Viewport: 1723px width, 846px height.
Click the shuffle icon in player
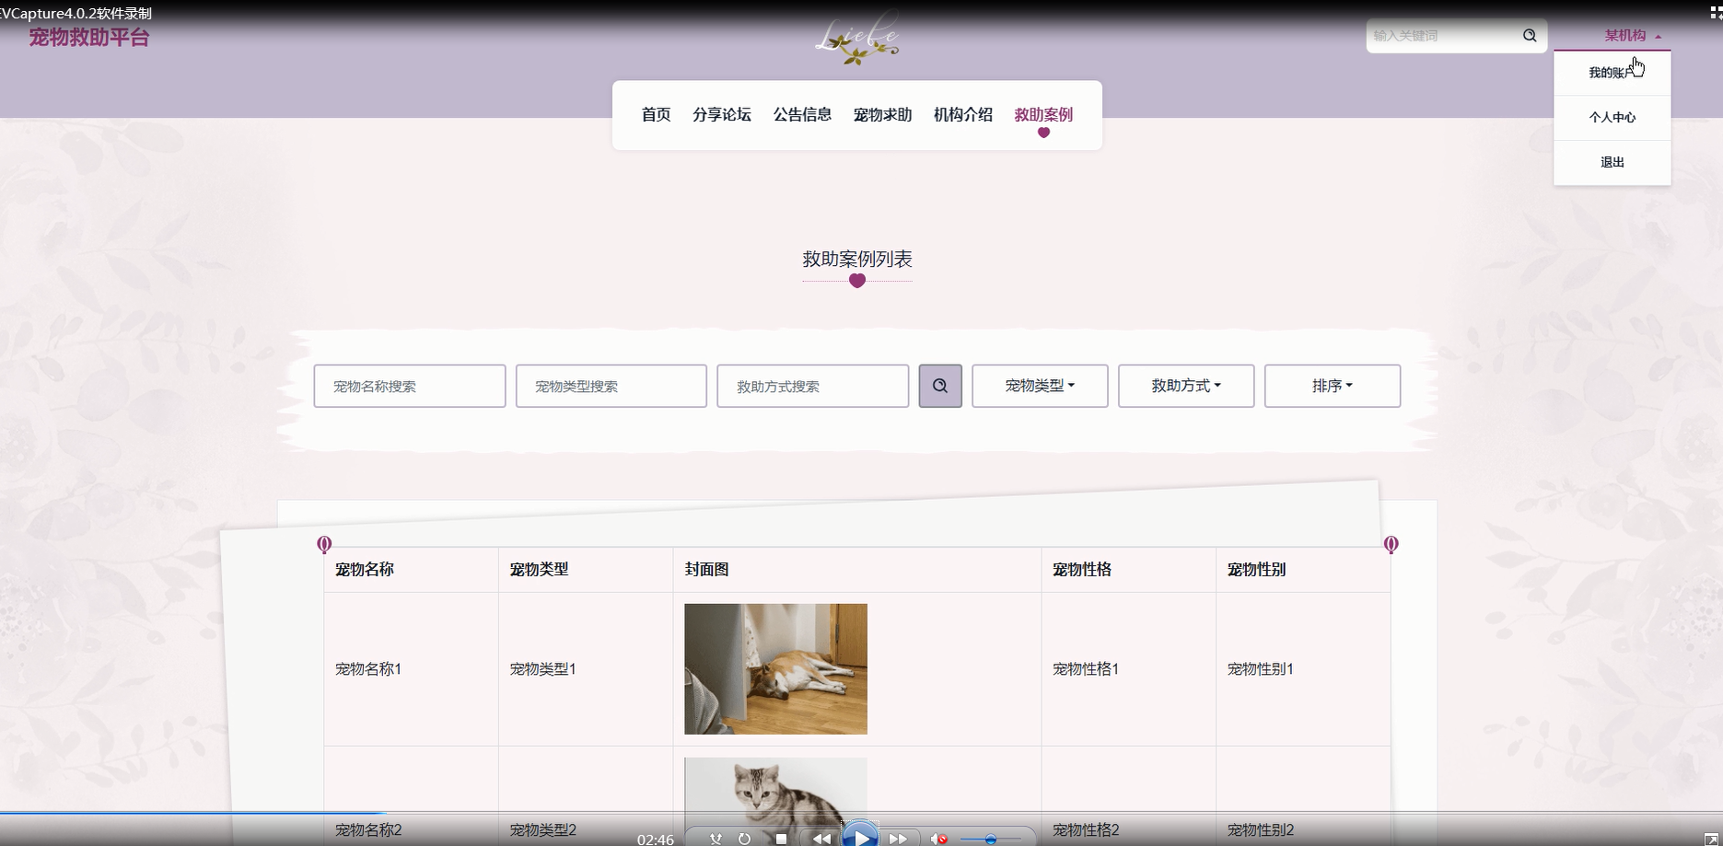(716, 839)
